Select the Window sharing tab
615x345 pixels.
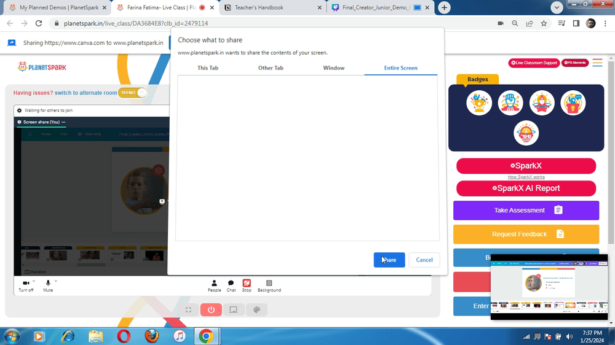334,68
